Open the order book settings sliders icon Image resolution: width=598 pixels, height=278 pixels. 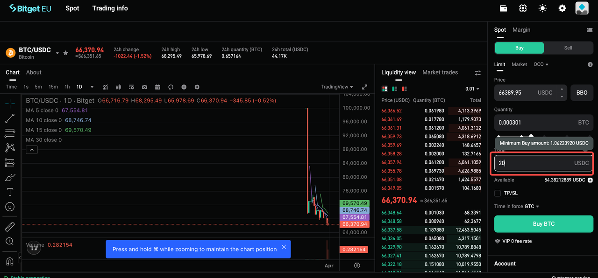pyautogui.click(x=477, y=73)
